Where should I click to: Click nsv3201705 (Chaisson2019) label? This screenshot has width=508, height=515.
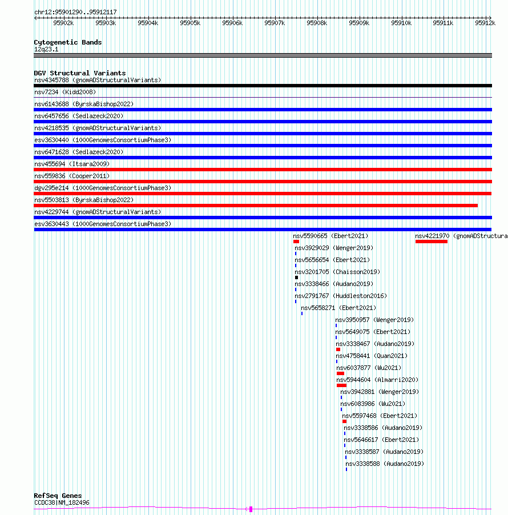[x=337, y=272]
